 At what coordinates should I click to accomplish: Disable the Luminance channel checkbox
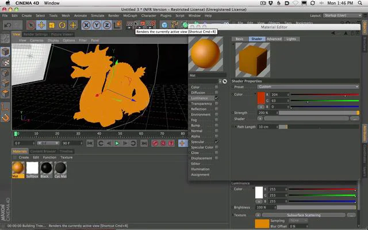(216, 98)
